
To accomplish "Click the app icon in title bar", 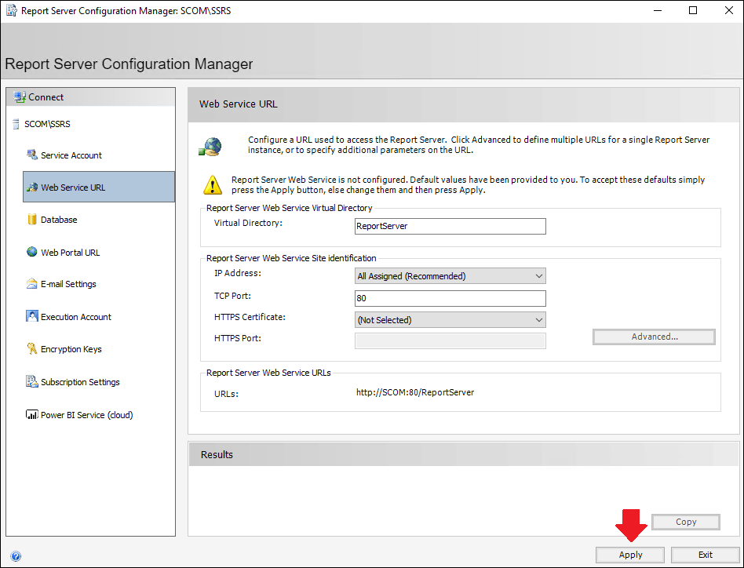I will click(12, 10).
